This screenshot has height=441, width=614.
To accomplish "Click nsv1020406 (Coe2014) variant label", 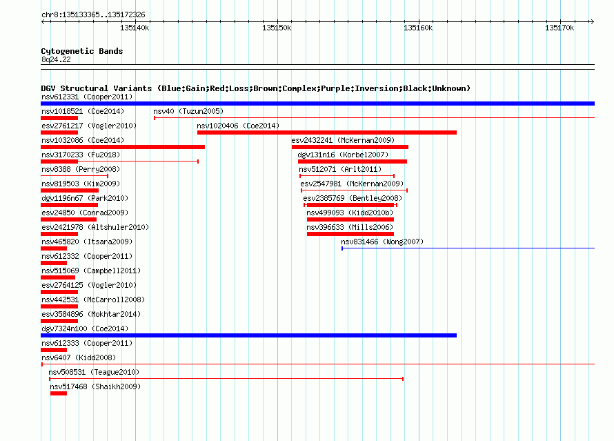I will [238, 126].
